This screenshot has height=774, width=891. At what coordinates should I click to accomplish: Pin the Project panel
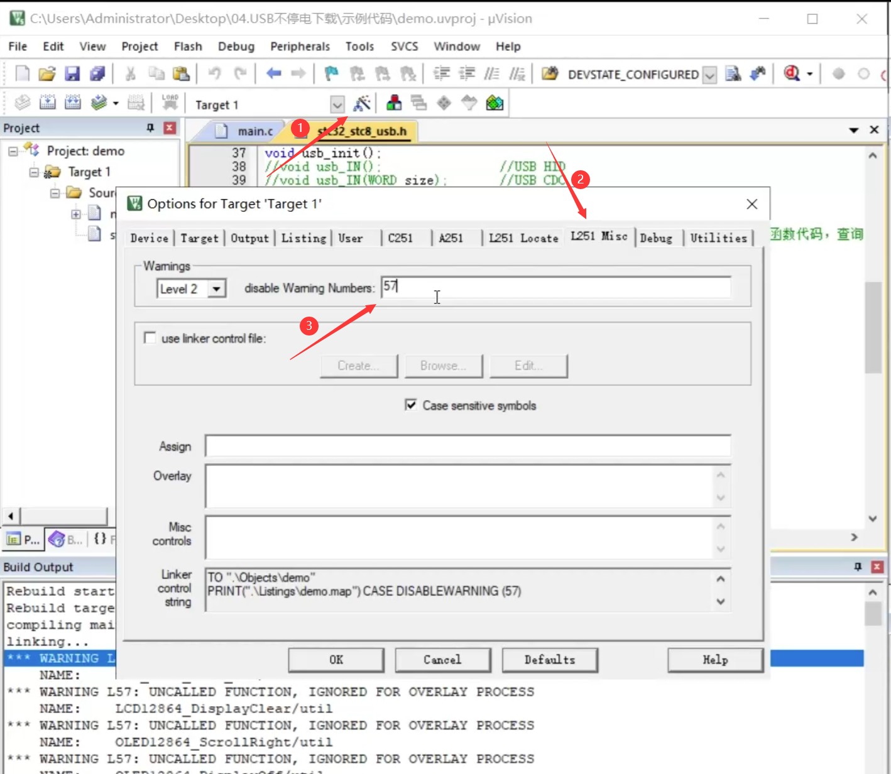(150, 128)
